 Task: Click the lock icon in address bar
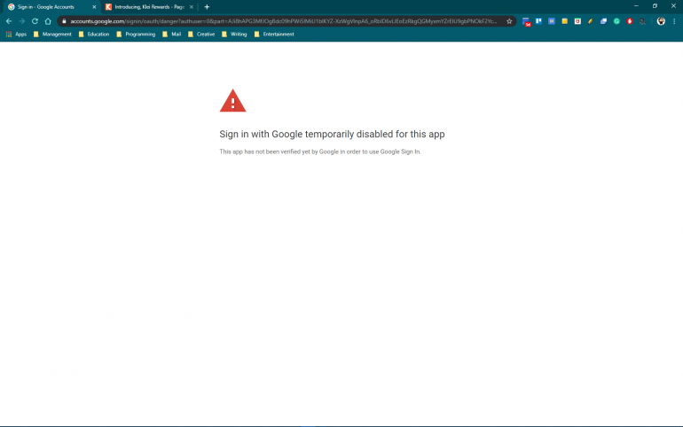[64, 21]
